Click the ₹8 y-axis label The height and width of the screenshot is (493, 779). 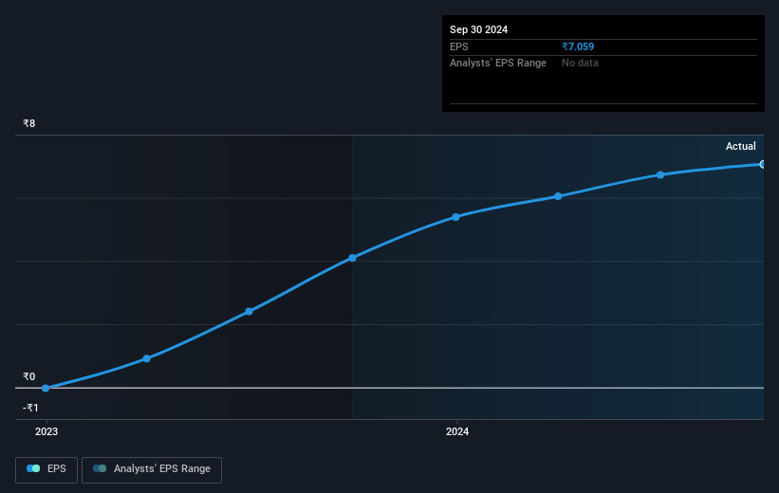28,123
